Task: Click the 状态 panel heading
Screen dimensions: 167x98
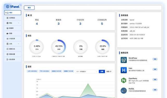Action: pos(29,36)
